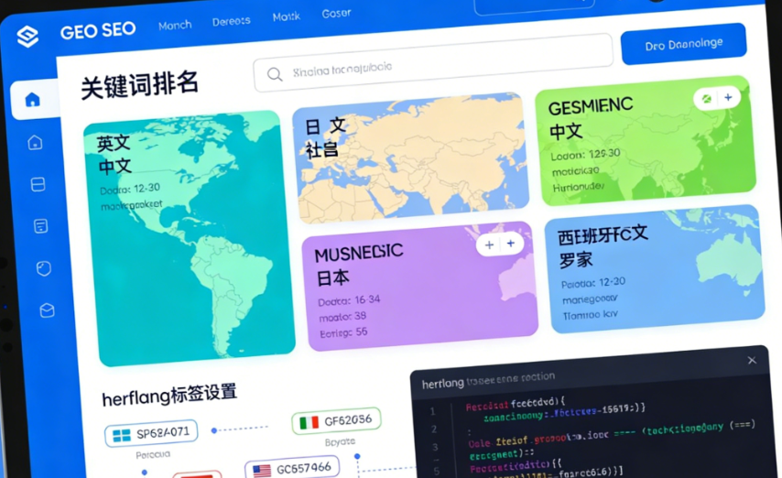This screenshot has width=782, height=478.
Task: Open the circular chart sidebar icon
Action: pyautogui.click(x=44, y=268)
